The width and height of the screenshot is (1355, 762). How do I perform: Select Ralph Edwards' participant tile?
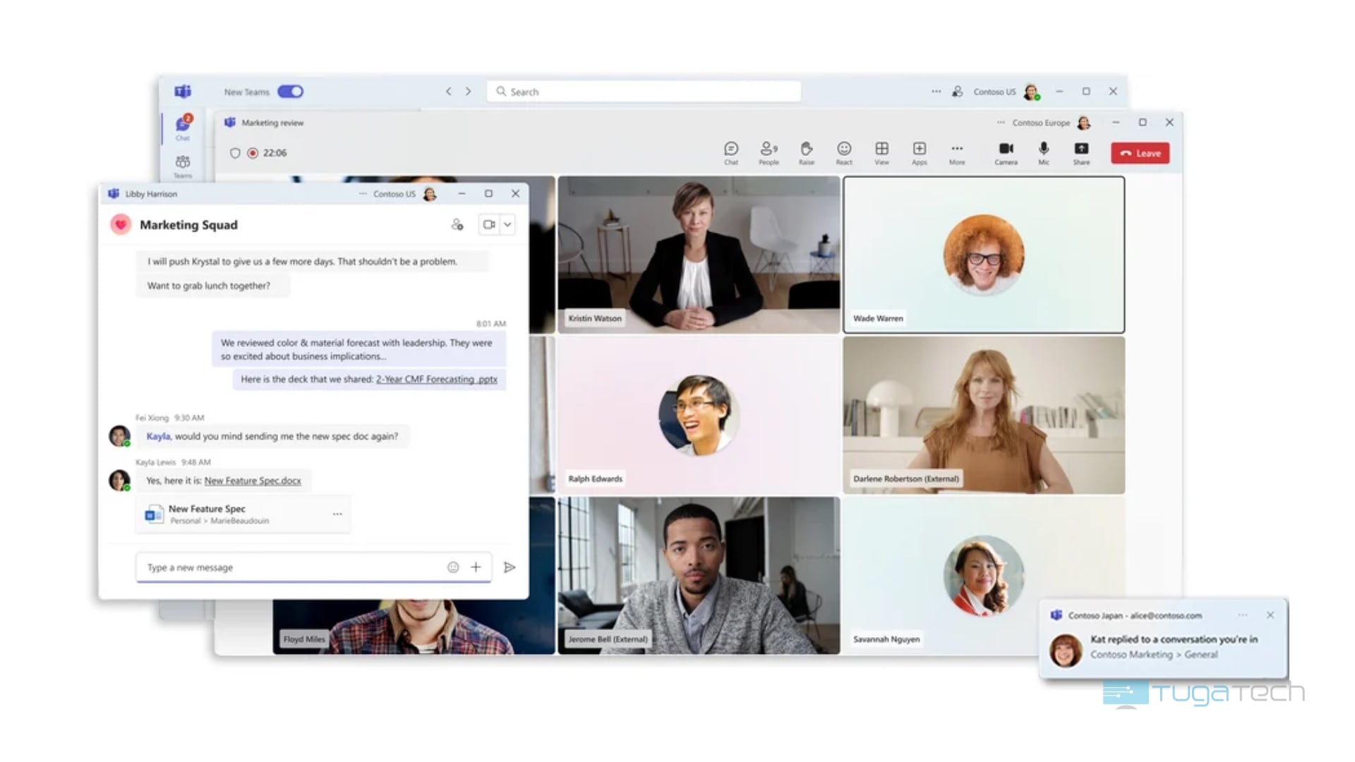(699, 415)
